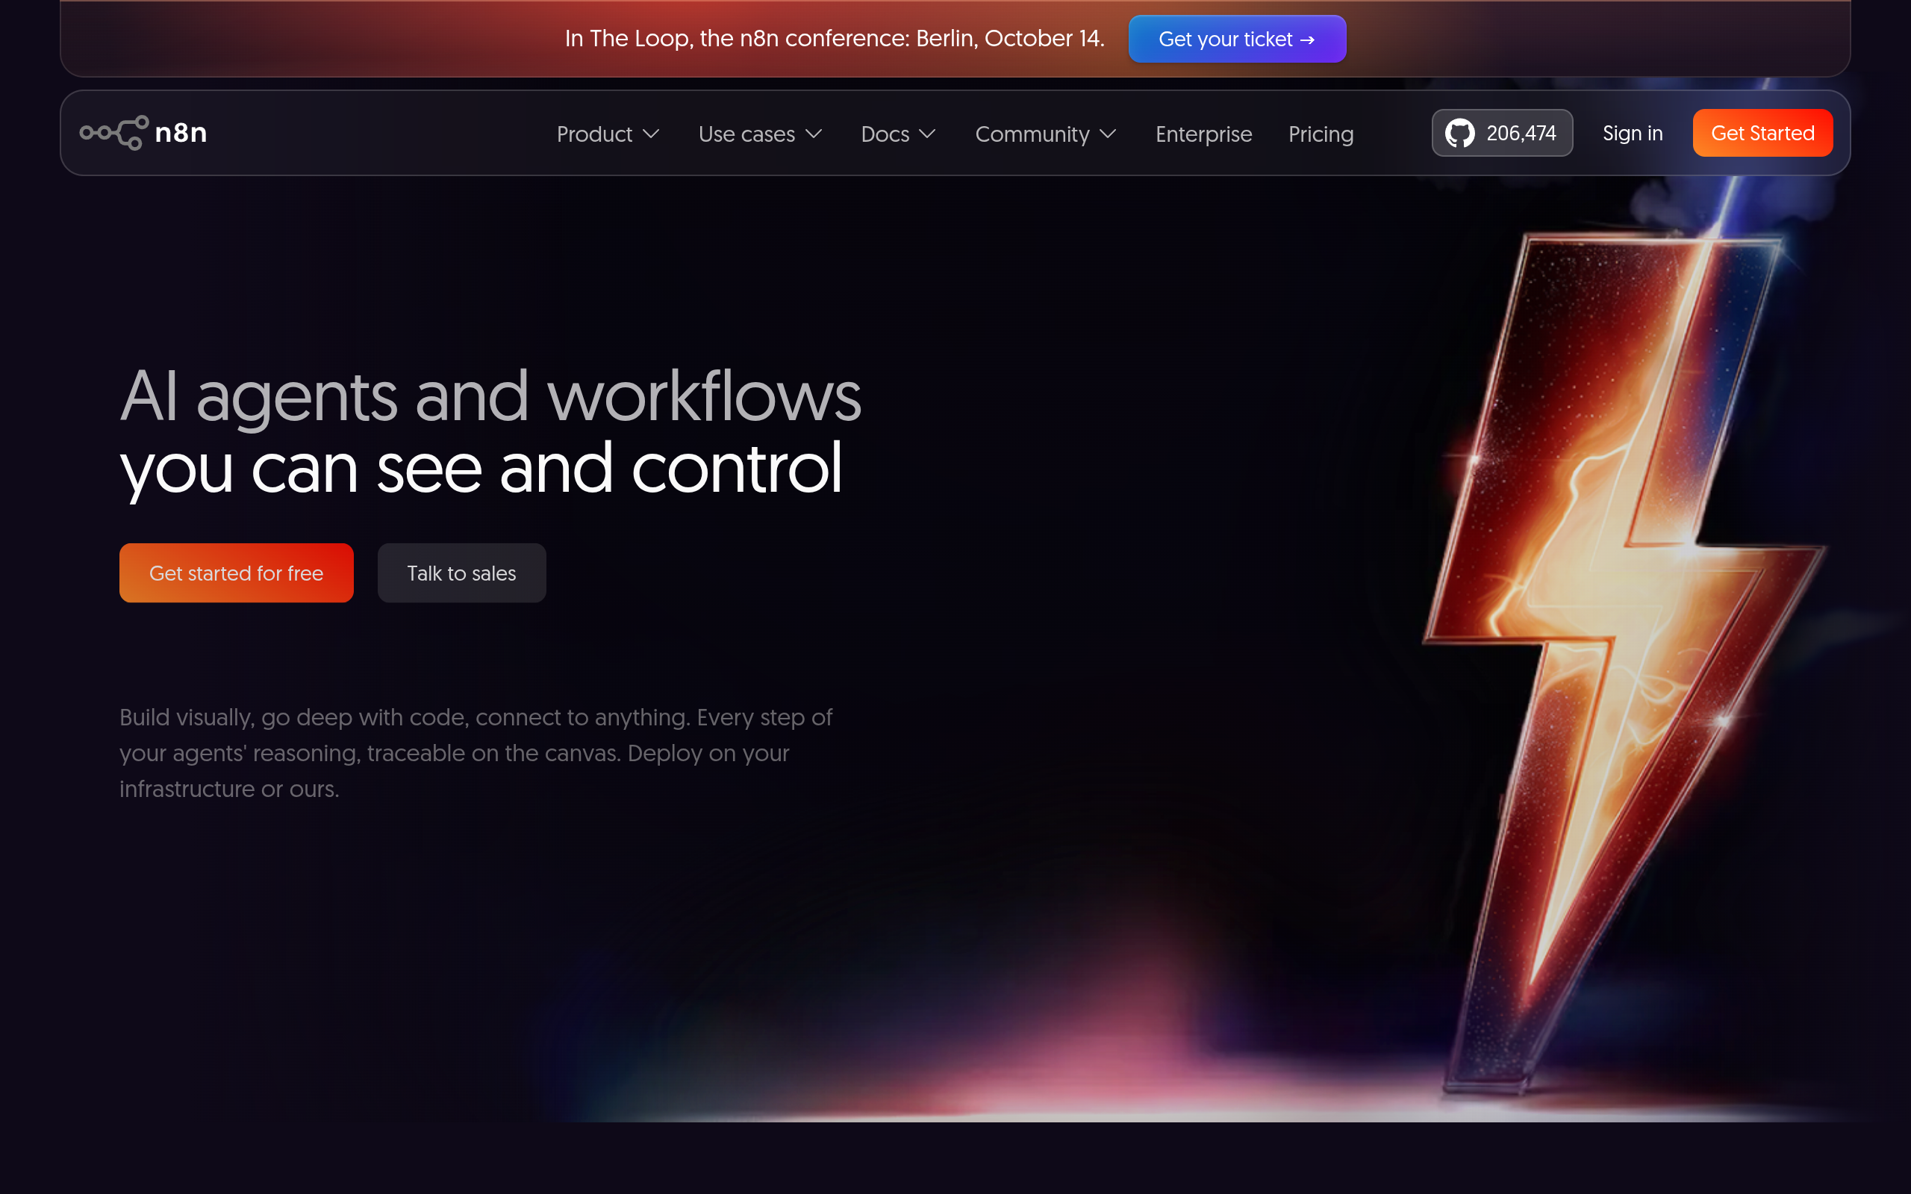Click the In The Loop conference announcement text

(835, 38)
